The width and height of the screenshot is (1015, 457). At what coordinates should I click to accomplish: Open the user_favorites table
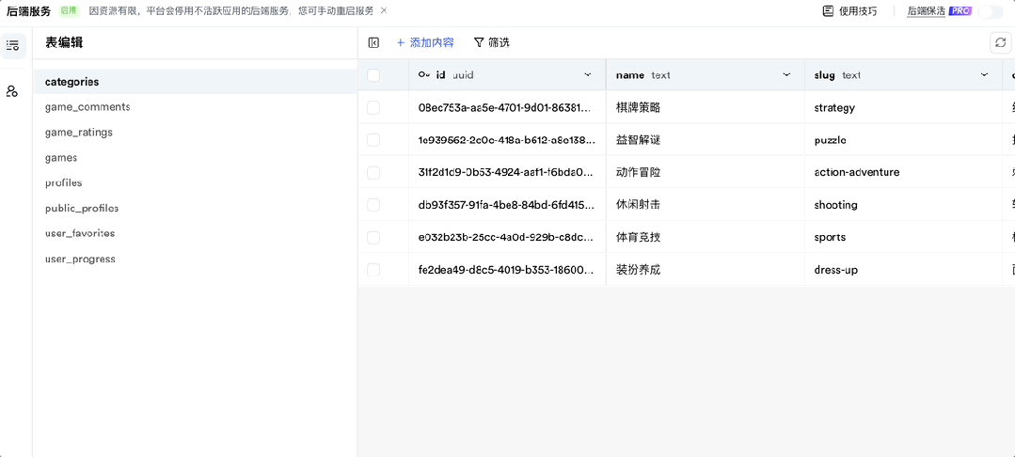(80, 233)
